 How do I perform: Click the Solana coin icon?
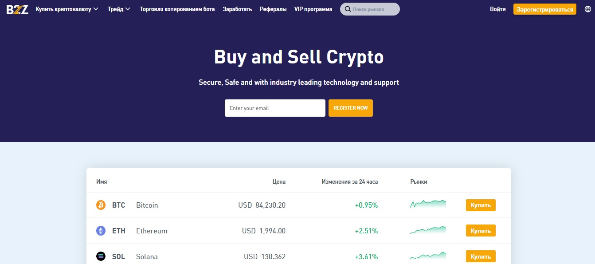coord(101,256)
